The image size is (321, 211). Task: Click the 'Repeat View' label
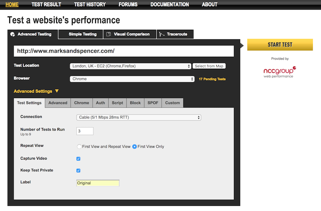[32, 146]
